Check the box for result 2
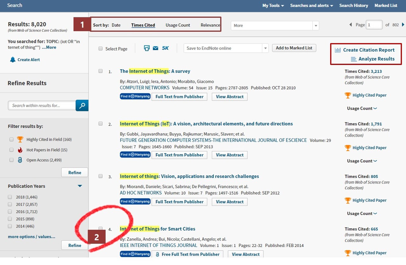Image resolution: width=406 pixels, height=265 pixels. coord(101,124)
